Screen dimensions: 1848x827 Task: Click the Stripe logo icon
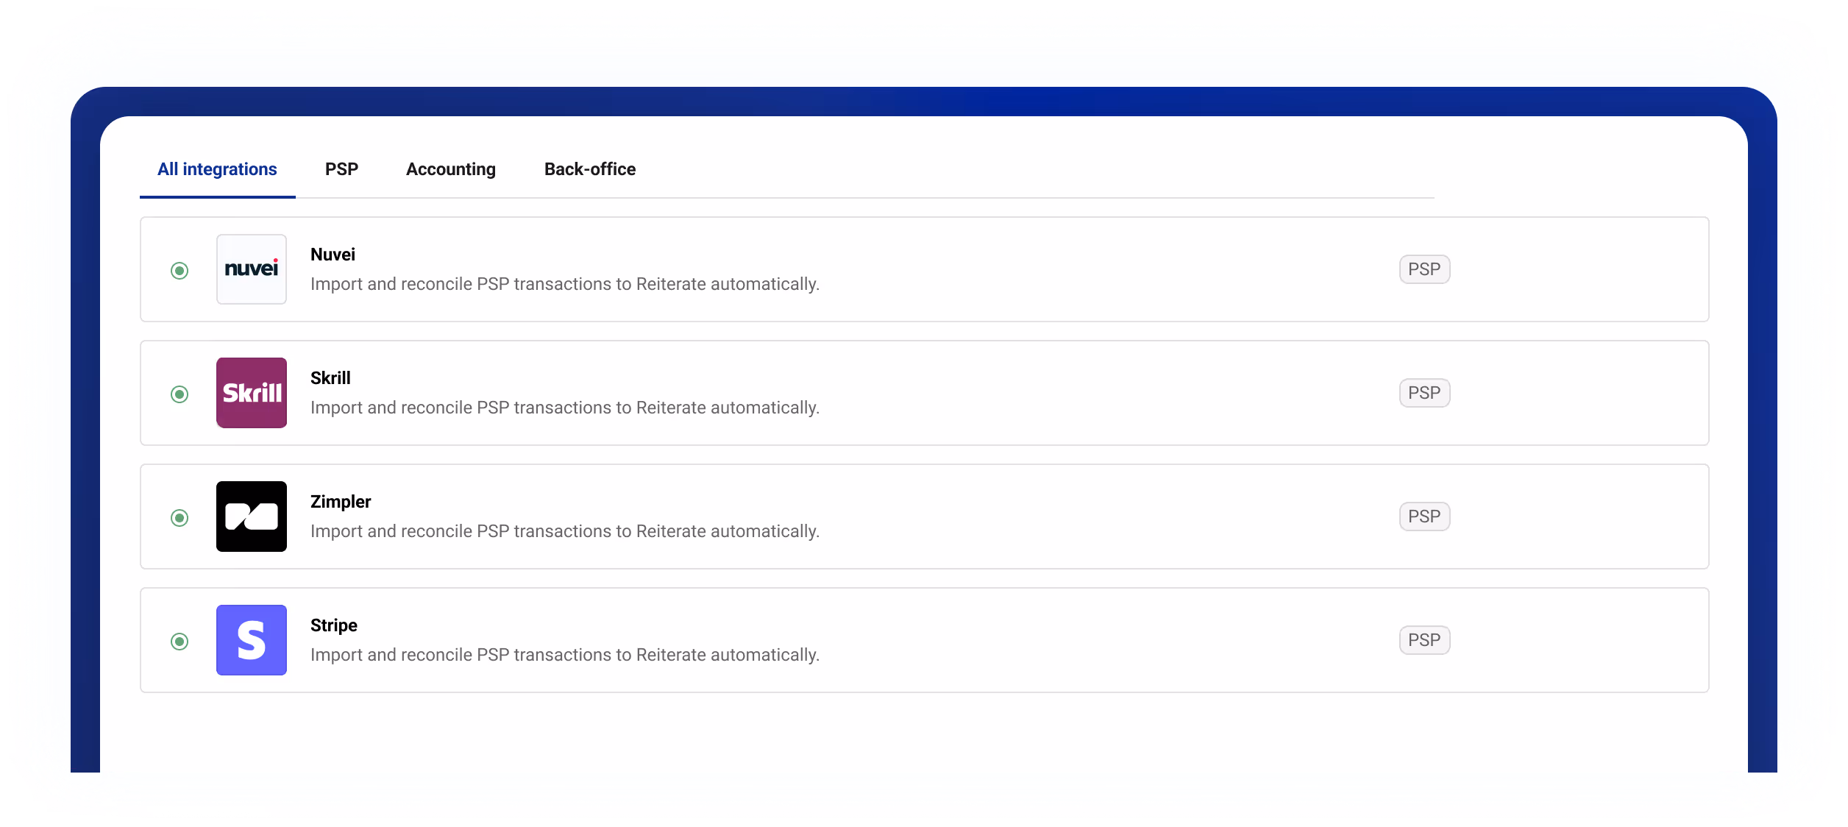[x=251, y=641]
